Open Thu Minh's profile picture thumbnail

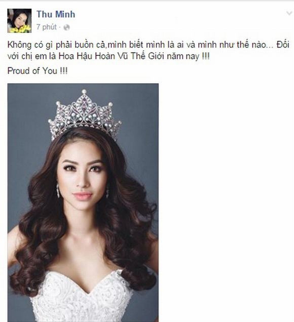[19, 21]
